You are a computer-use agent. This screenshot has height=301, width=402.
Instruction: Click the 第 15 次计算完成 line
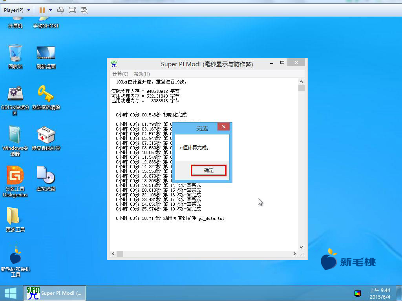coord(158,190)
